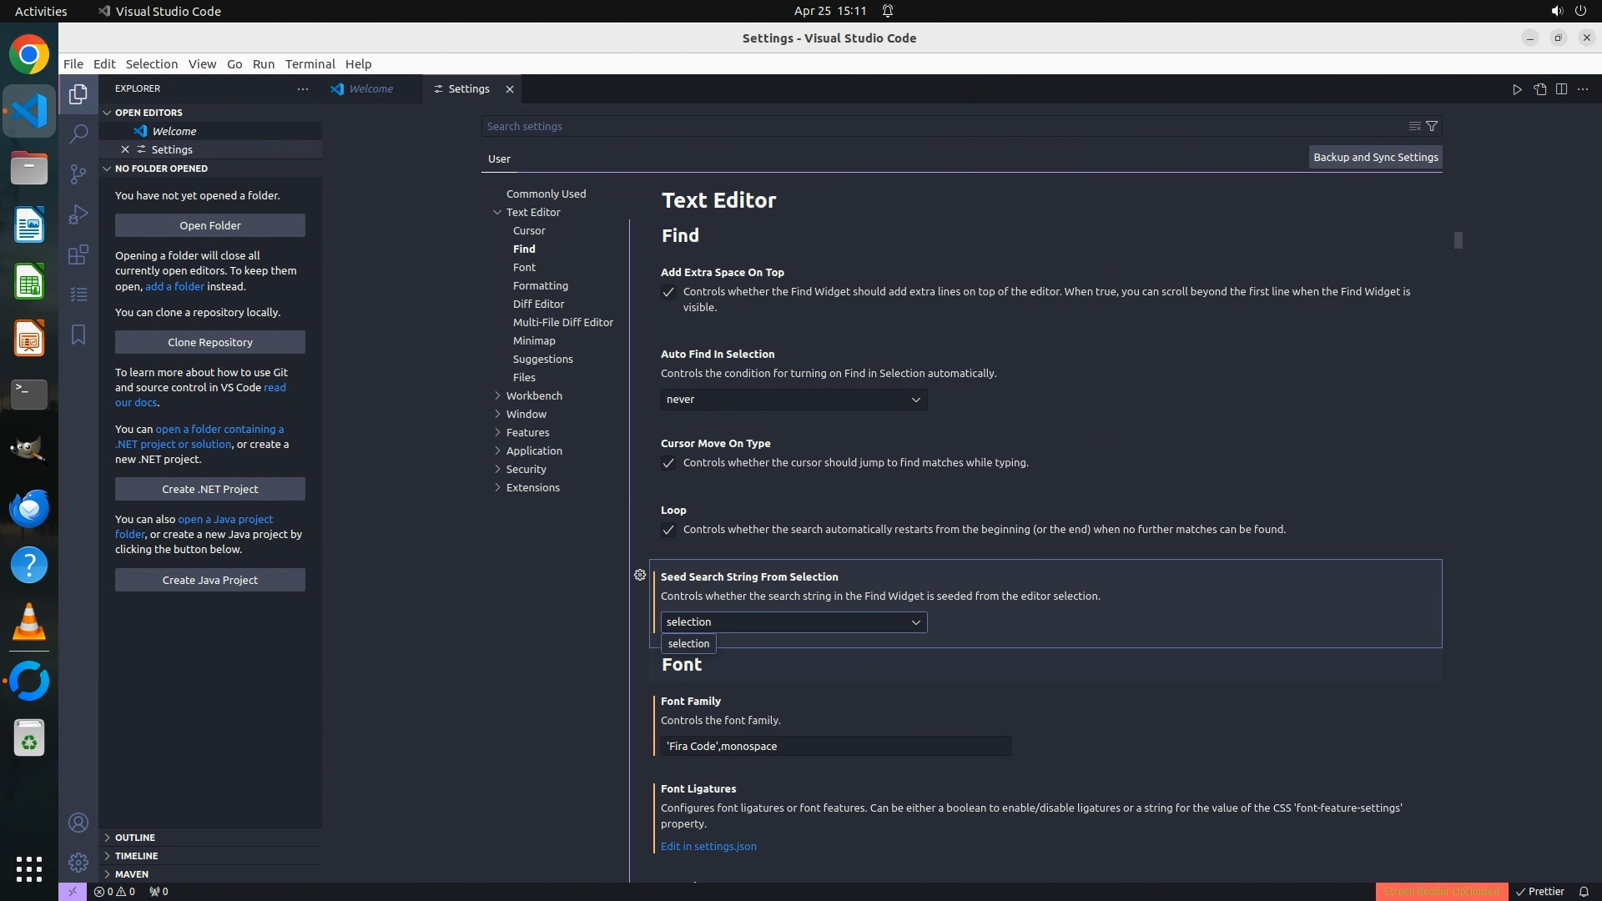Image resolution: width=1602 pixels, height=901 pixels.
Task: Open the Terminal menu
Action: [x=310, y=64]
